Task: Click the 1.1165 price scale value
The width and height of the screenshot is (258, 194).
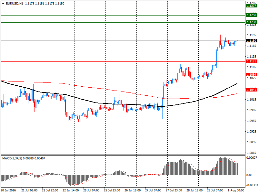Action: click(252, 46)
